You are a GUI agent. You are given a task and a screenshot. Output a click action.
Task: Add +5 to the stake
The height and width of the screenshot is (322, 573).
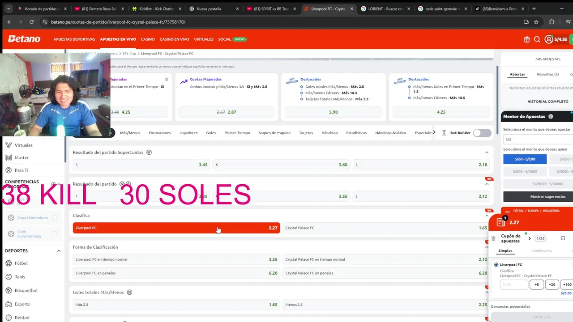[x=537, y=284]
